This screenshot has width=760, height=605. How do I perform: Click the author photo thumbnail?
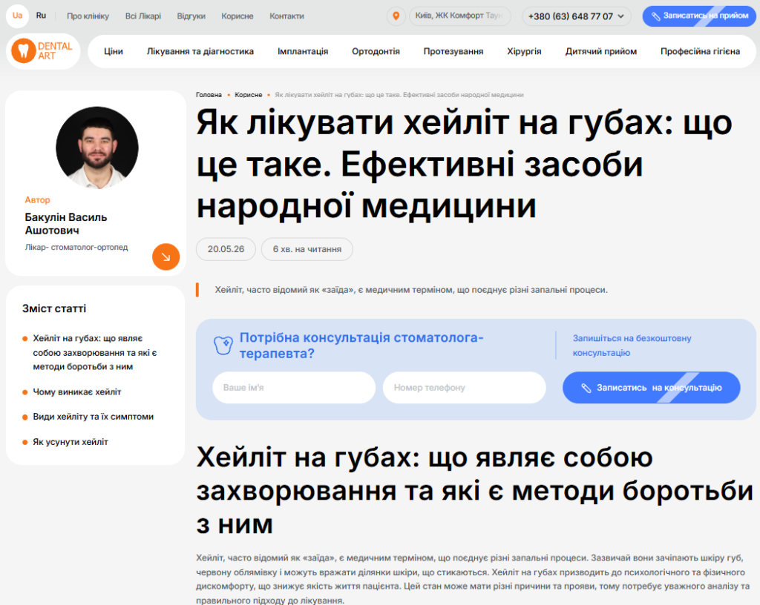point(97,148)
